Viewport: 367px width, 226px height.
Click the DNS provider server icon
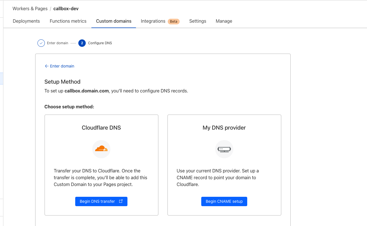[x=224, y=149]
